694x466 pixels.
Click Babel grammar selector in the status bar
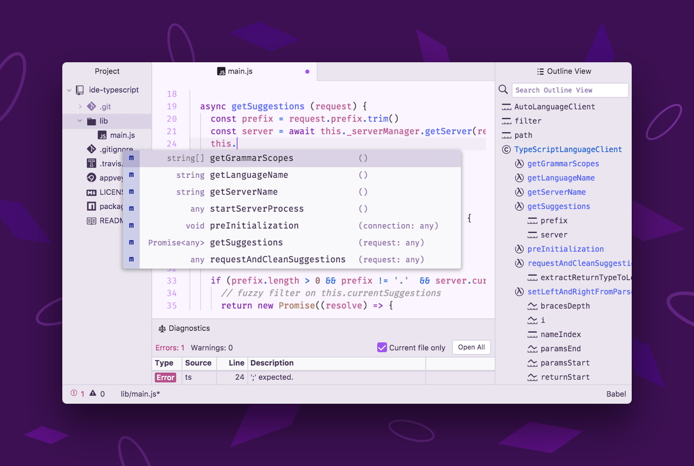click(x=616, y=394)
